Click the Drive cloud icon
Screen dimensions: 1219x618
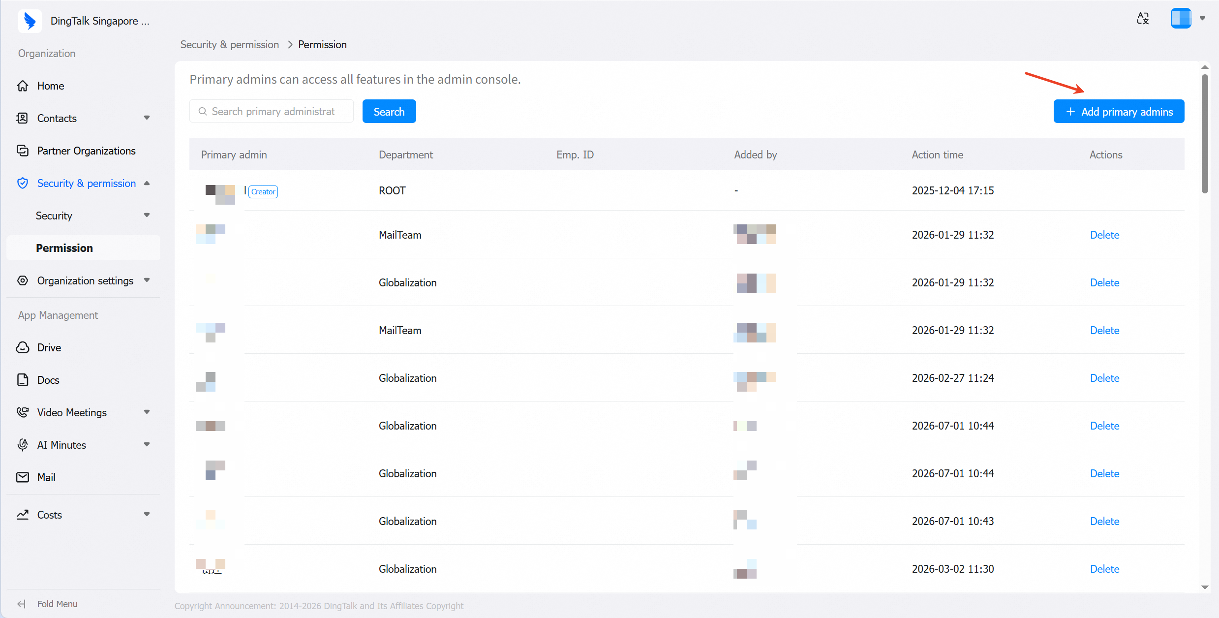[x=23, y=347]
